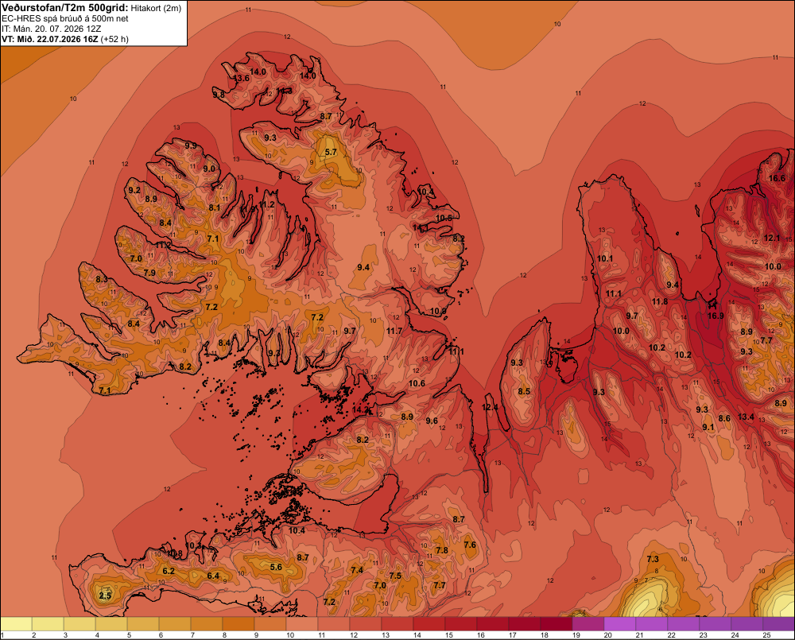This screenshot has width=795, height=640.
Task: Choose legend swatch between 23 and 24
Action: 715,624
